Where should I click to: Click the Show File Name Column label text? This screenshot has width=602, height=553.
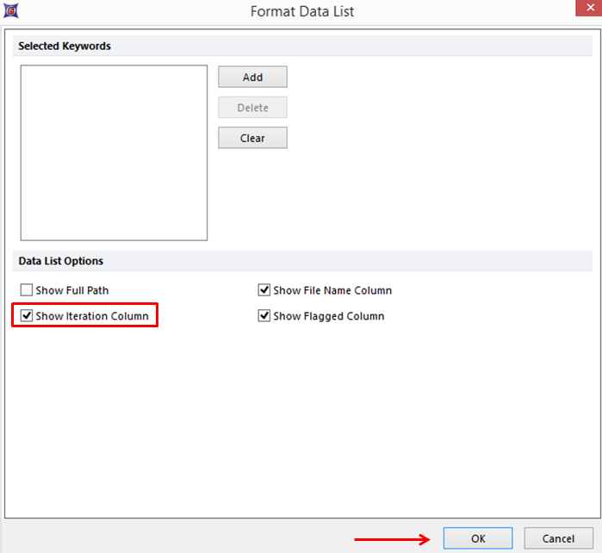click(332, 290)
